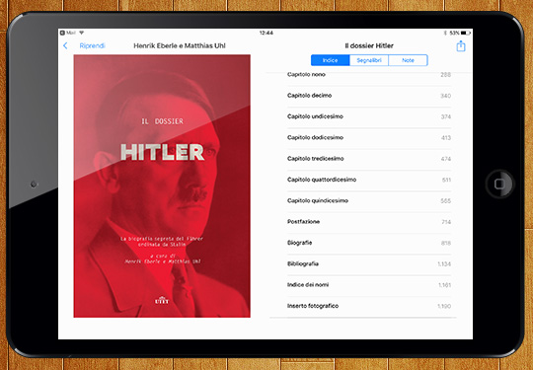The width and height of the screenshot is (533, 370).
Task: Go to Capitolo quindicesimo
Action: point(369,201)
